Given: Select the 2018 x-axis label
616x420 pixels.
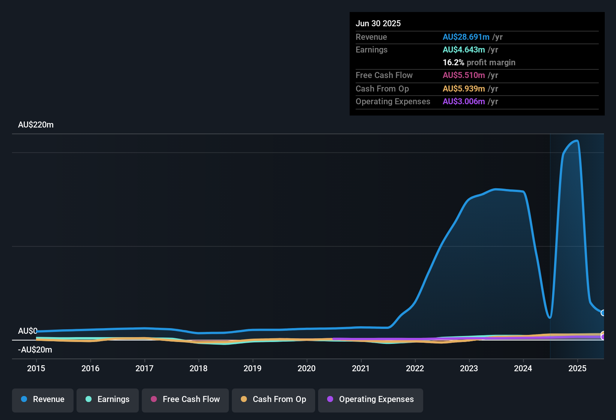Looking at the screenshot, I should pos(198,368).
